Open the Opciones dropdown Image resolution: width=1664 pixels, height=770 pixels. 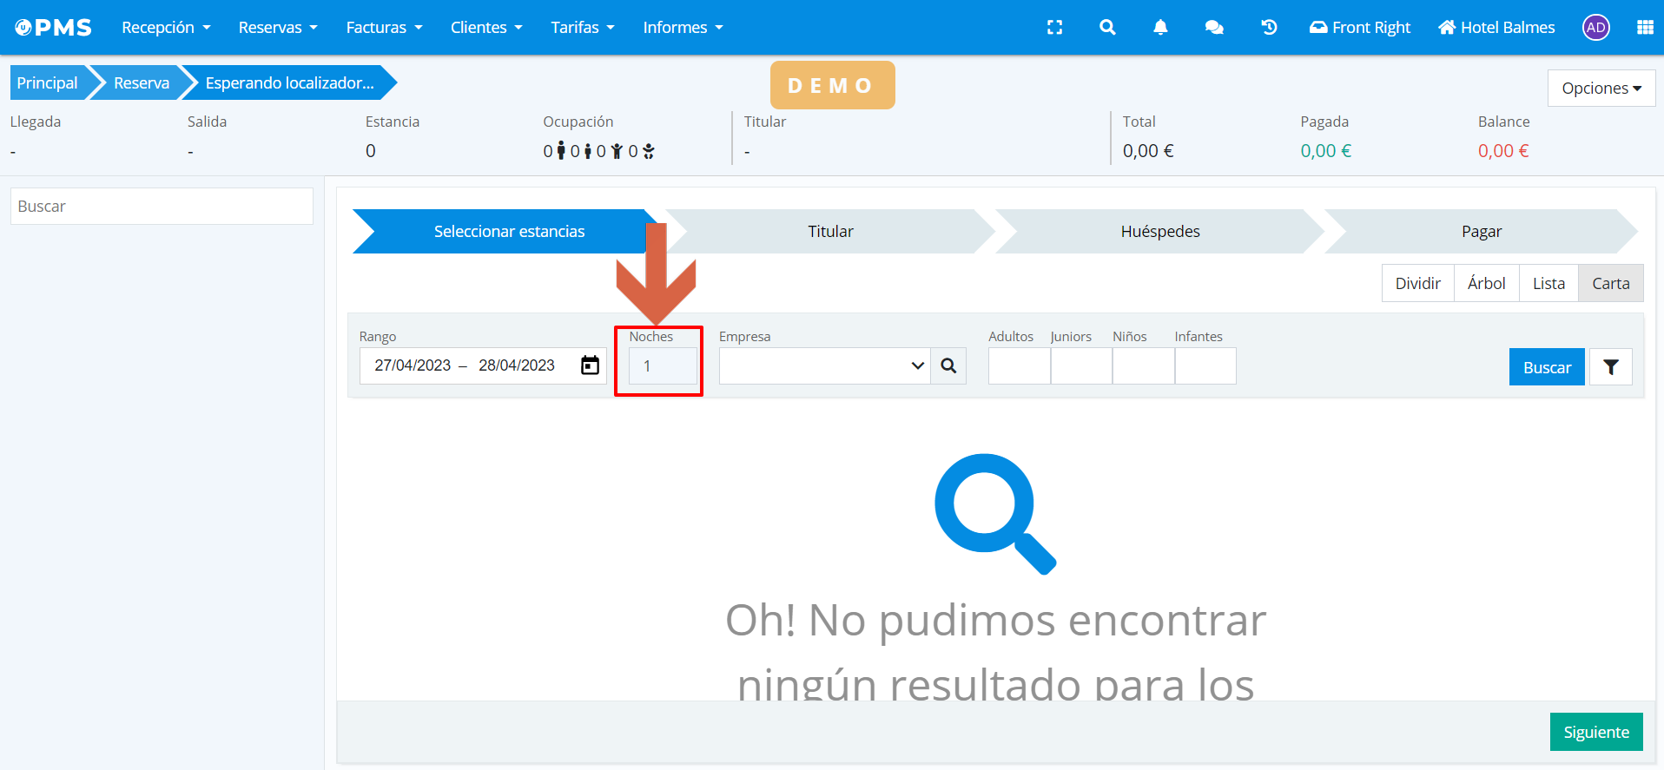1601,89
